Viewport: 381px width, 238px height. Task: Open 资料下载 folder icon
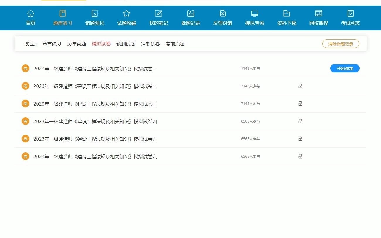pyautogui.click(x=287, y=13)
